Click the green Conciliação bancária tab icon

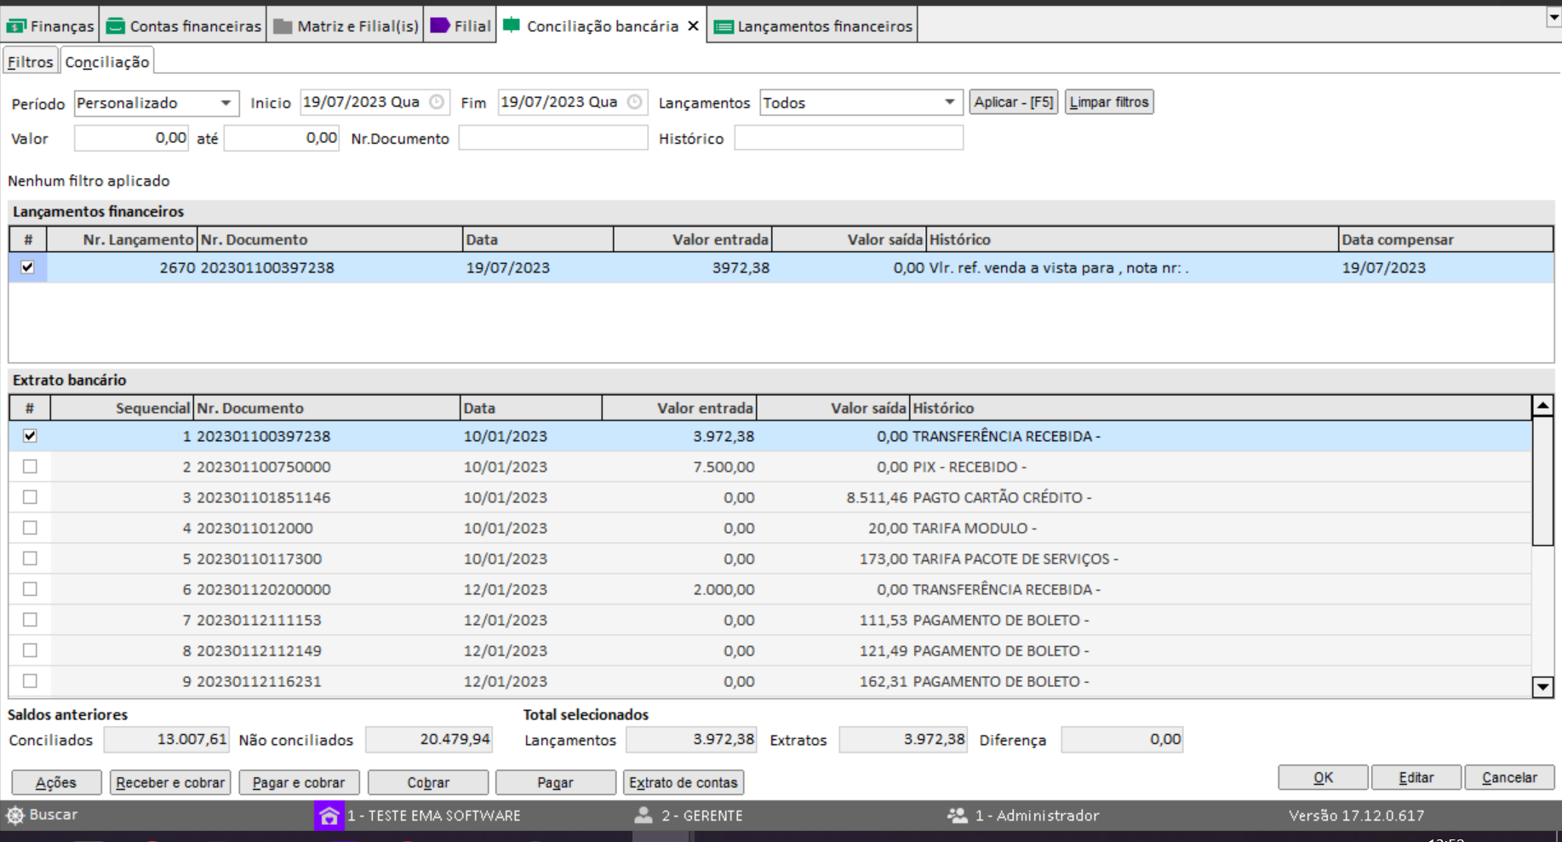tap(512, 25)
